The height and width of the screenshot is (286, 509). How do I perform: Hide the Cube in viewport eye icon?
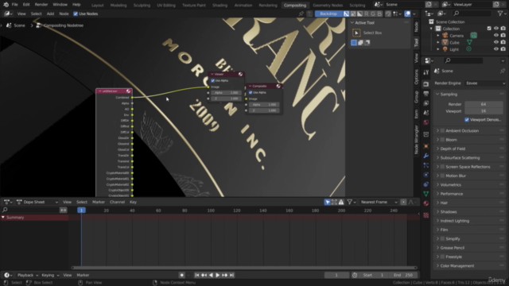(x=495, y=42)
